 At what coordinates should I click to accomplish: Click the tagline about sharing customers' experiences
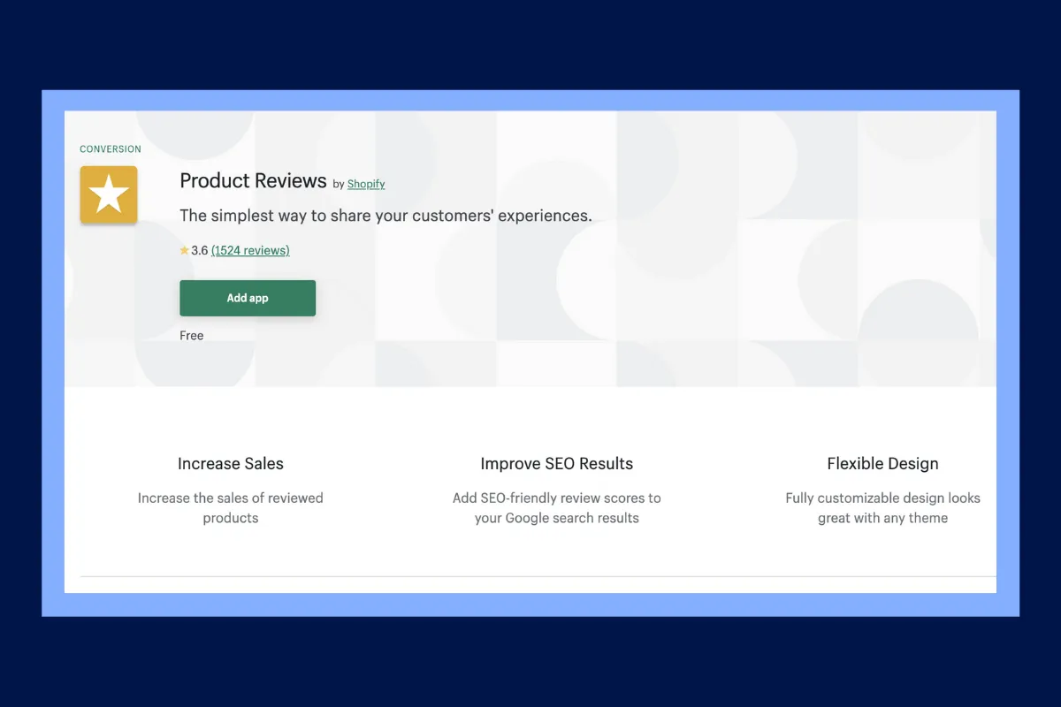tap(385, 216)
